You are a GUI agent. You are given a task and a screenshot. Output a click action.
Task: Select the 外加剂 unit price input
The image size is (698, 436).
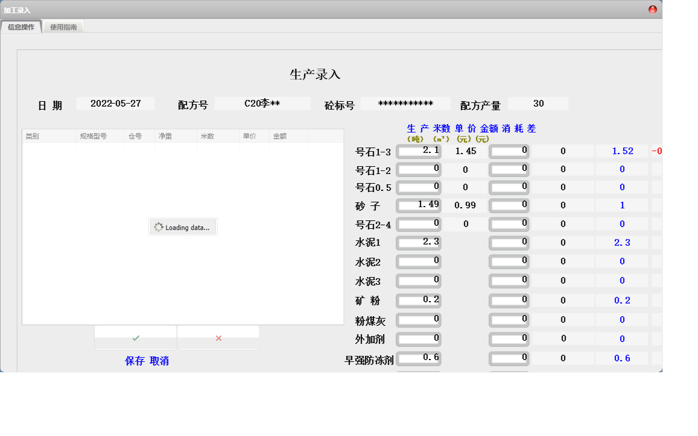click(509, 339)
